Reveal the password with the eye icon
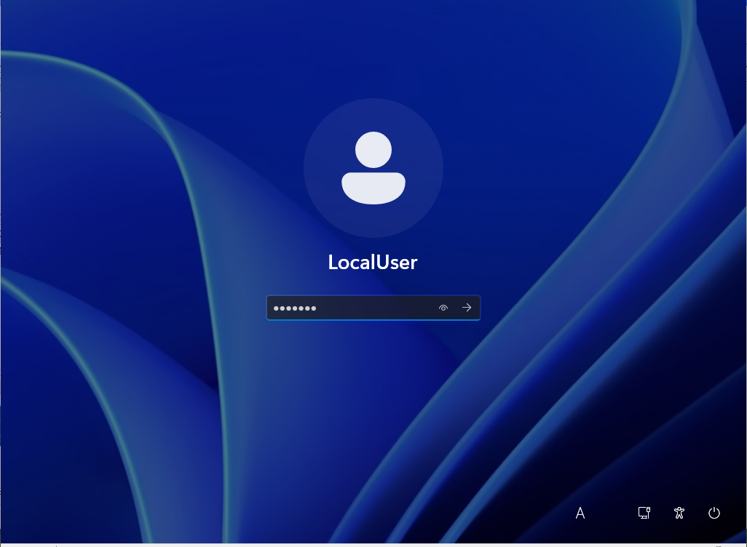Screen dimensions: 747x547 click(x=443, y=308)
